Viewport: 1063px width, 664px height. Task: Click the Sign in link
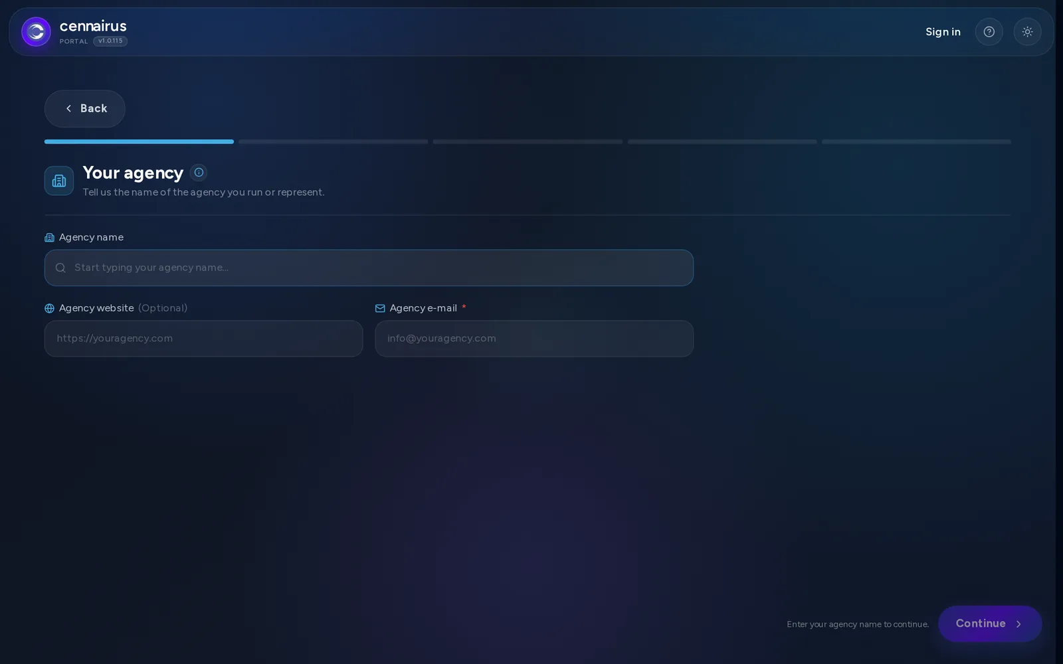[943, 32]
